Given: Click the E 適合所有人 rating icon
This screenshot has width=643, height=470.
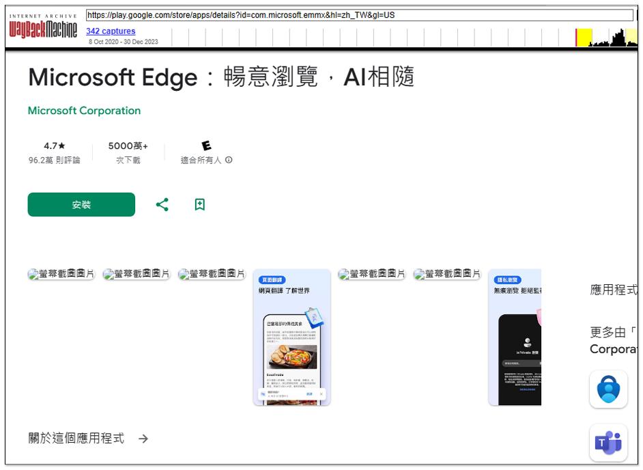Looking at the screenshot, I should [206, 144].
